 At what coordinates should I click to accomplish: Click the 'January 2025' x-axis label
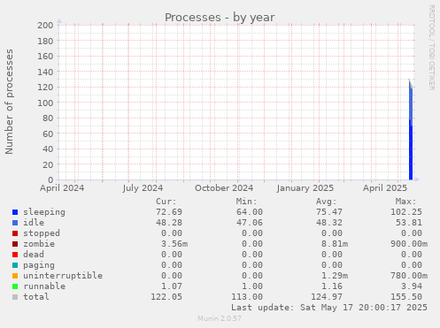point(305,188)
